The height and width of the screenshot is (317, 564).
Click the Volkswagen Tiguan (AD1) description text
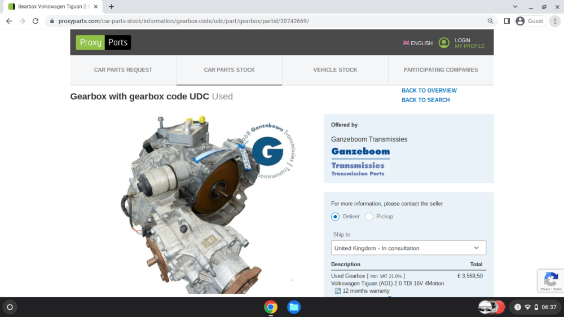coord(387,284)
